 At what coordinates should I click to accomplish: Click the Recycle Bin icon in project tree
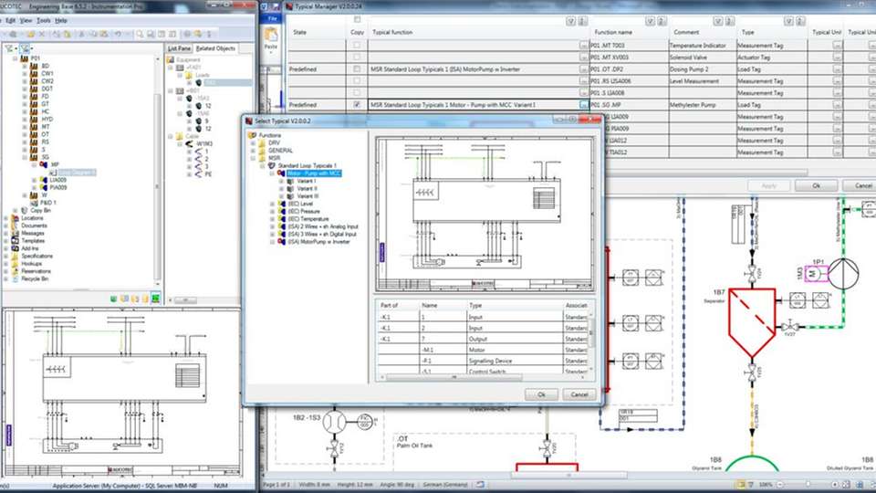[16, 278]
